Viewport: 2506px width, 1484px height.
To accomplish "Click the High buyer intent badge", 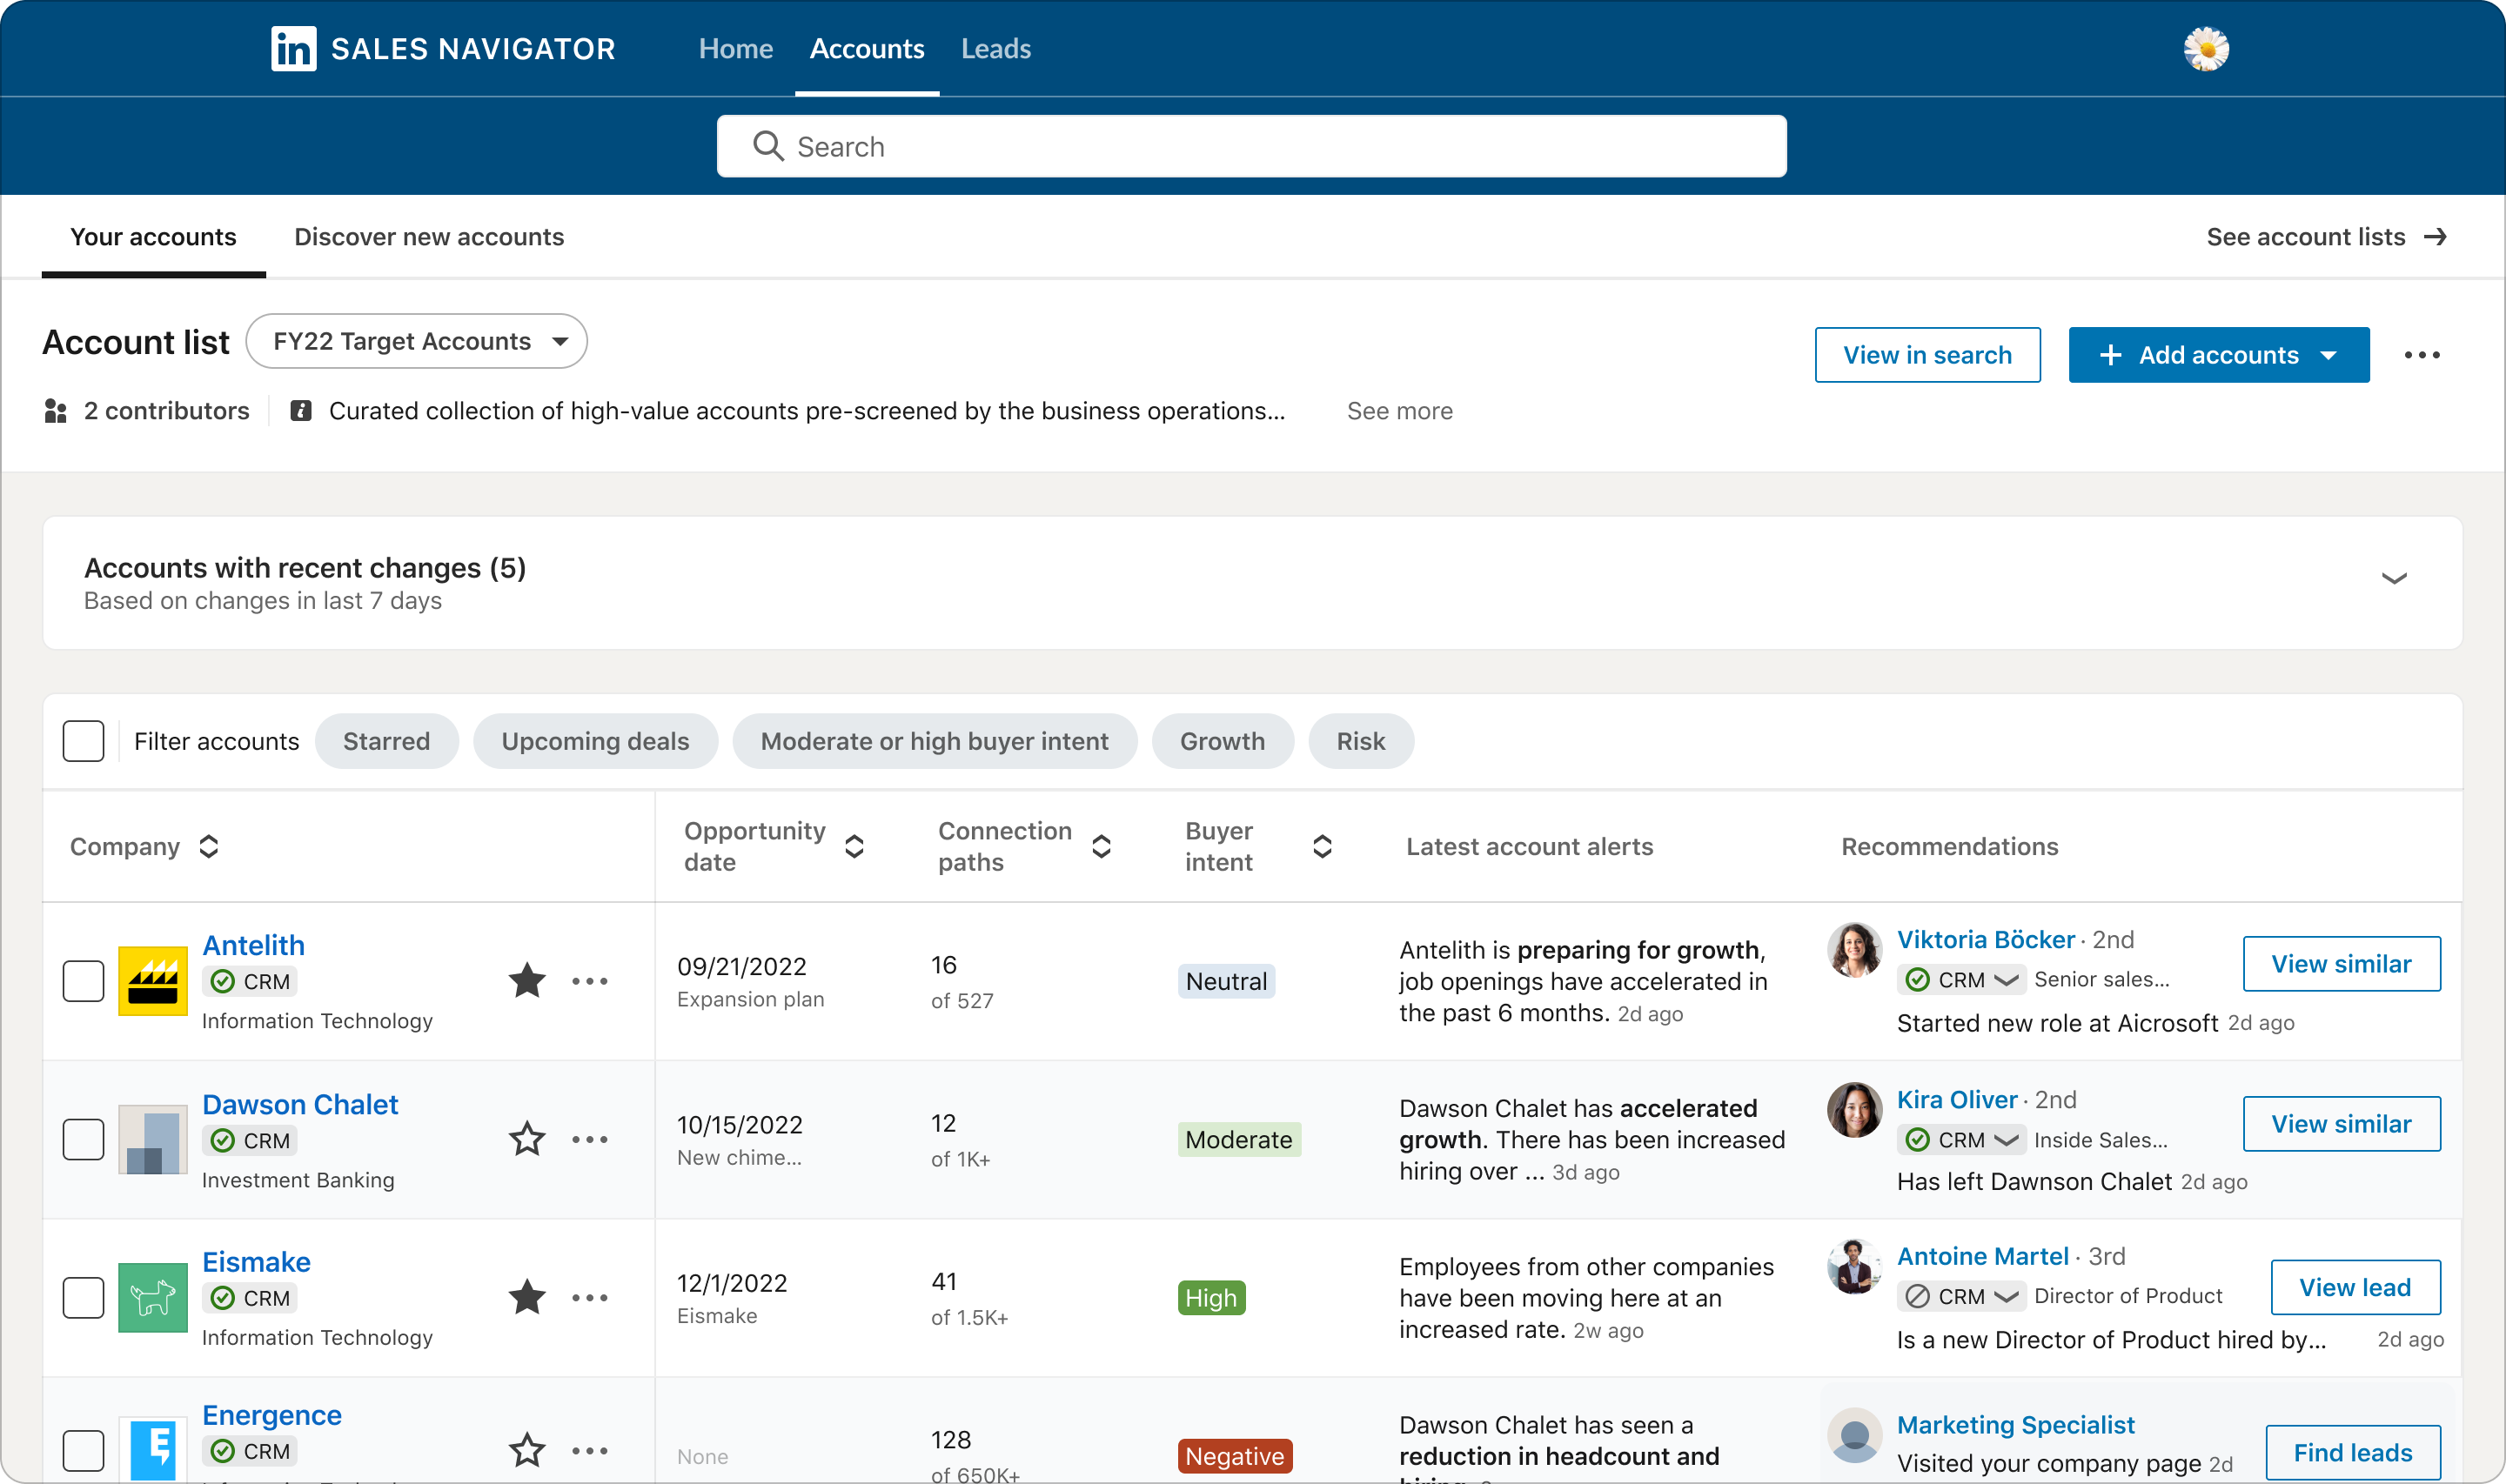I will coord(1211,1298).
